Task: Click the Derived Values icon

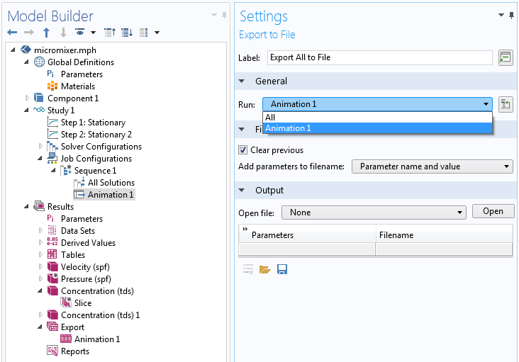Action: tap(52, 242)
